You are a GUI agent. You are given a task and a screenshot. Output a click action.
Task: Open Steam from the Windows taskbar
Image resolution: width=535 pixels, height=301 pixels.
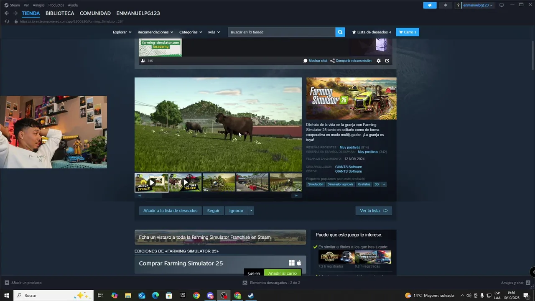251,296
